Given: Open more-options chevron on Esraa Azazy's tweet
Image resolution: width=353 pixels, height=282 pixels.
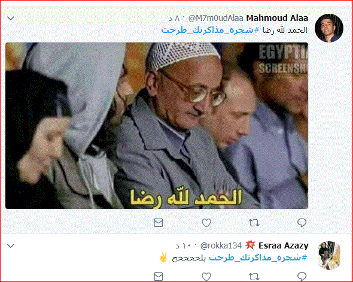Looking at the screenshot, I should (11, 245).
